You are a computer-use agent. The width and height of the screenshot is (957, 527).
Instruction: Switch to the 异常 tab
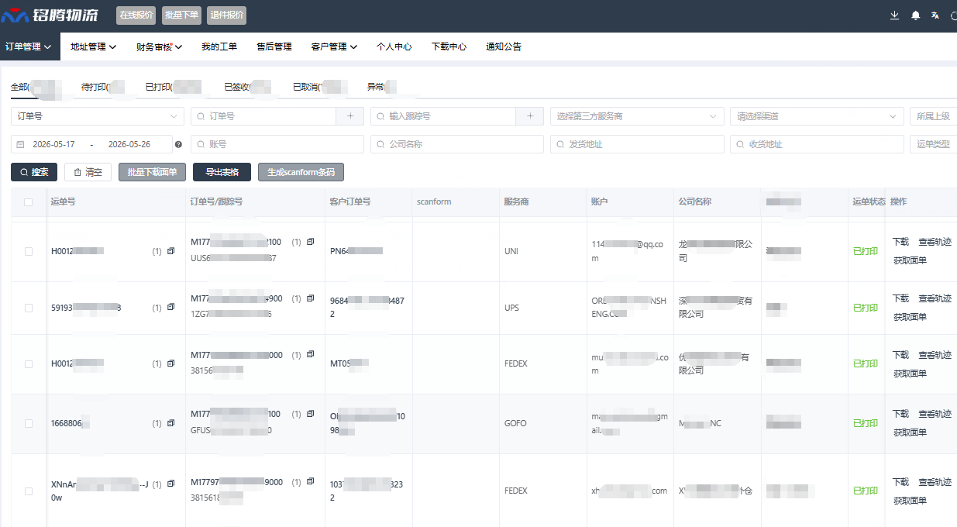pos(381,87)
